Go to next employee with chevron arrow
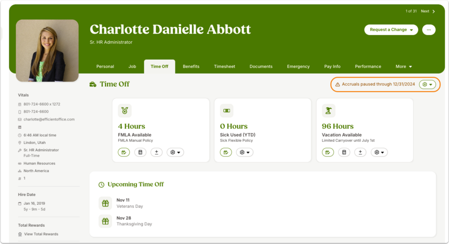 pyautogui.click(x=434, y=12)
